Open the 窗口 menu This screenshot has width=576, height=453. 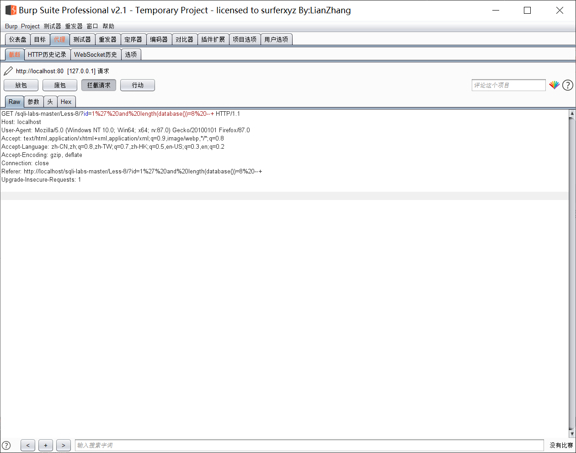pyautogui.click(x=92, y=26)
